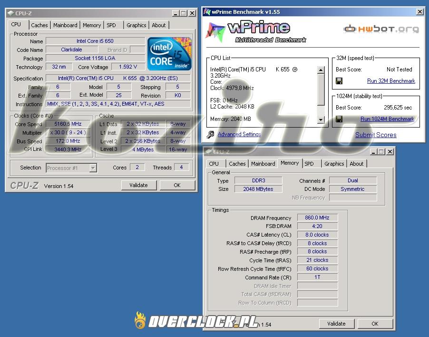Click CPU List scrollbar up arrow
Viewport: 429px width, 337px height.
coord(321,70)
